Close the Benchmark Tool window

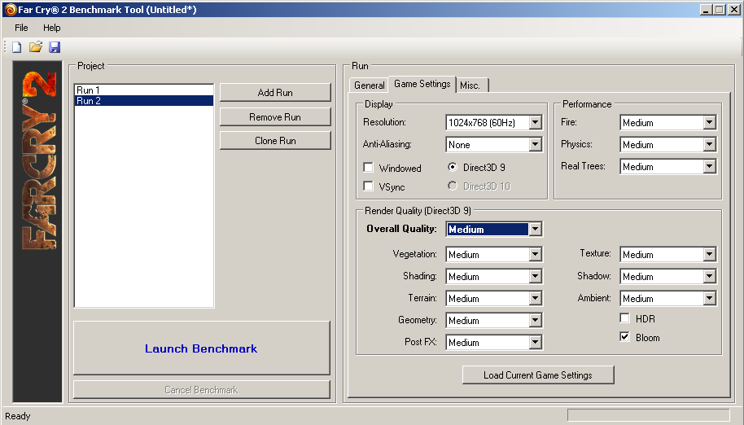point(734,10)
